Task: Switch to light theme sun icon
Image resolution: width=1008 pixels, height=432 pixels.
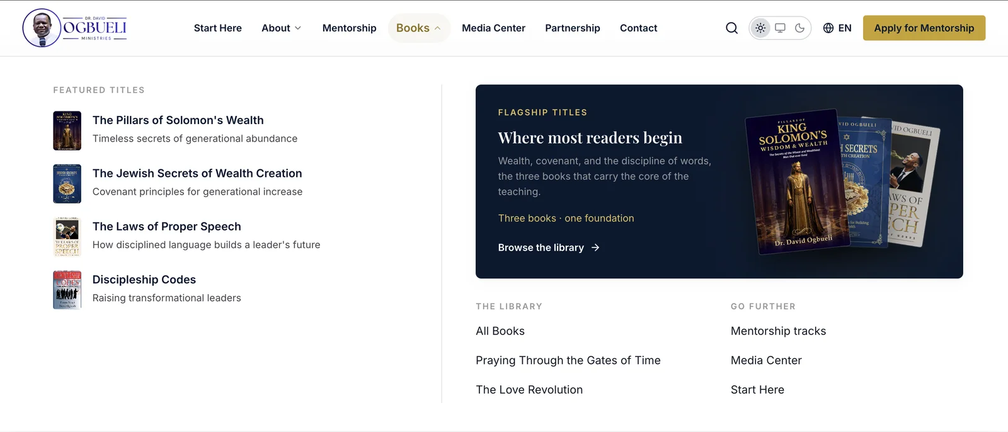Action: (x=760, y=28)
